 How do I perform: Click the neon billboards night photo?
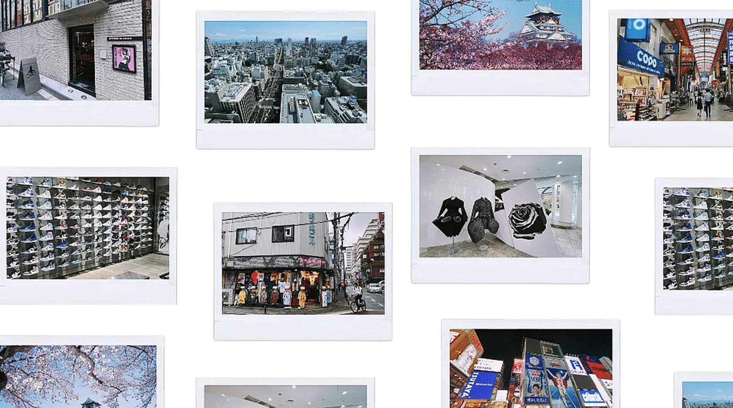pyautogui.click(x=531, y=368)
